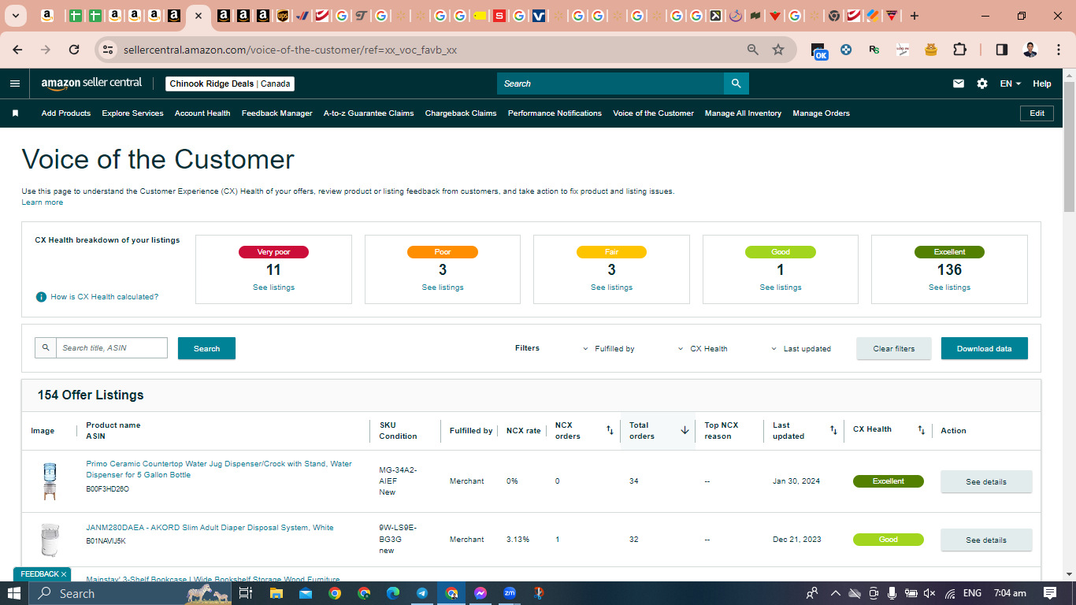Click the Search title, ASIN input field
This screenshot has width=1076, height=605.
[112, 348]
